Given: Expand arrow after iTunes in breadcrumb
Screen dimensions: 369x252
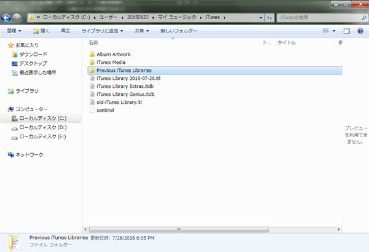Looking at the screenshot, I should pos(224,18).
